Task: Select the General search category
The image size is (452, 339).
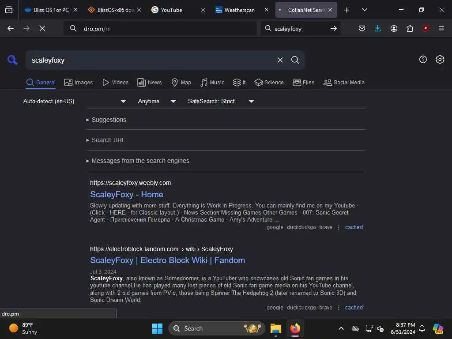Action: (41, 83)
